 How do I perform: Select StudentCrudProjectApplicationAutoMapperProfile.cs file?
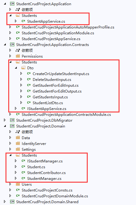click(68, 27)
